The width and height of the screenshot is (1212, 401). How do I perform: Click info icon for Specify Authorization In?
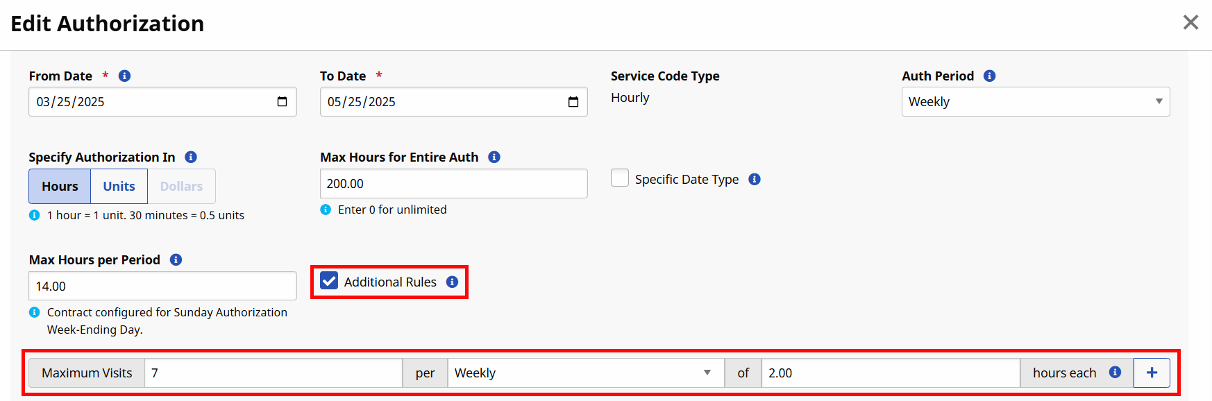coord(191,157)
